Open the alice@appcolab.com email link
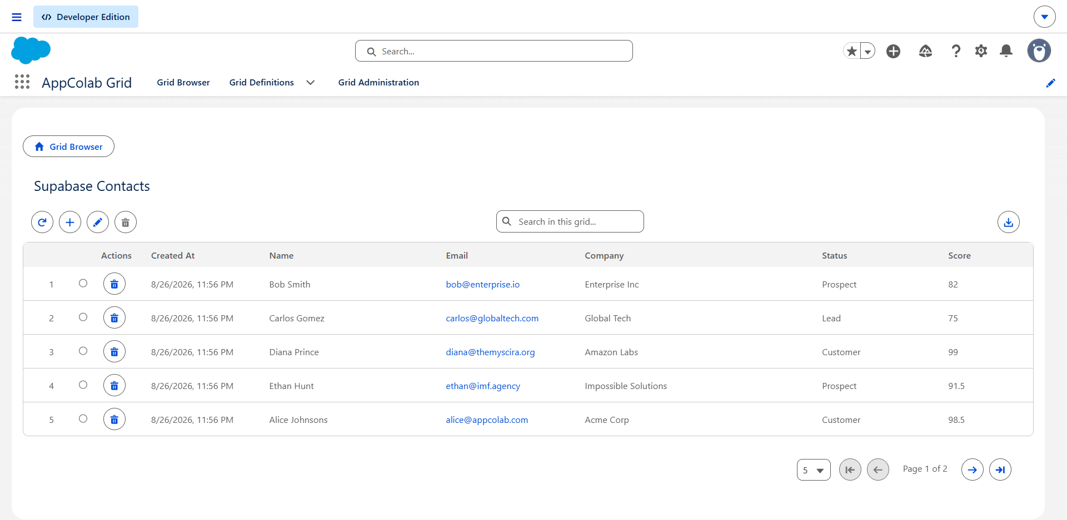This screenshot has height=520, width=1067. coord(487,420)
